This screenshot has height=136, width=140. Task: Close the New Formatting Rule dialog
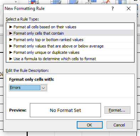click(x=129, y=8)
